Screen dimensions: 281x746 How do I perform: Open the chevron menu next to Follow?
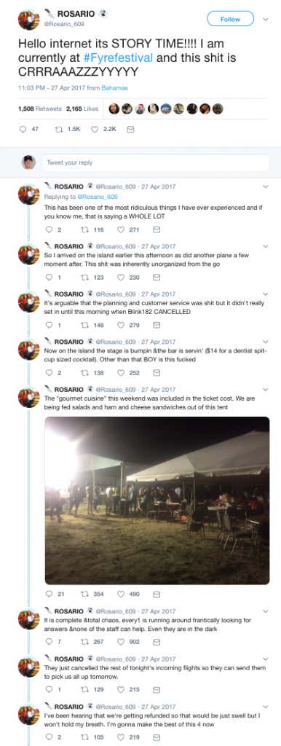point(265,20)
